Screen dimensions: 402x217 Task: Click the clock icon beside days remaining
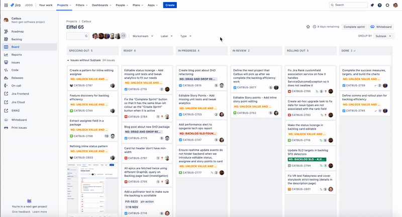click(x=315, y=27)
